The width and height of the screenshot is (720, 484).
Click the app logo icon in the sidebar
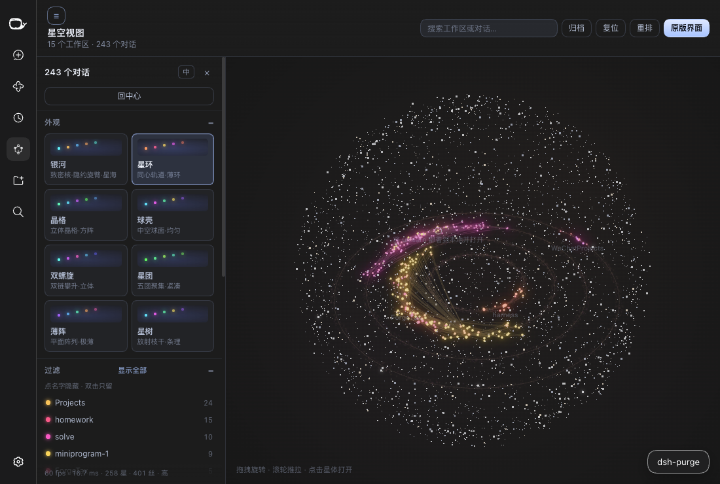point(18,24)
